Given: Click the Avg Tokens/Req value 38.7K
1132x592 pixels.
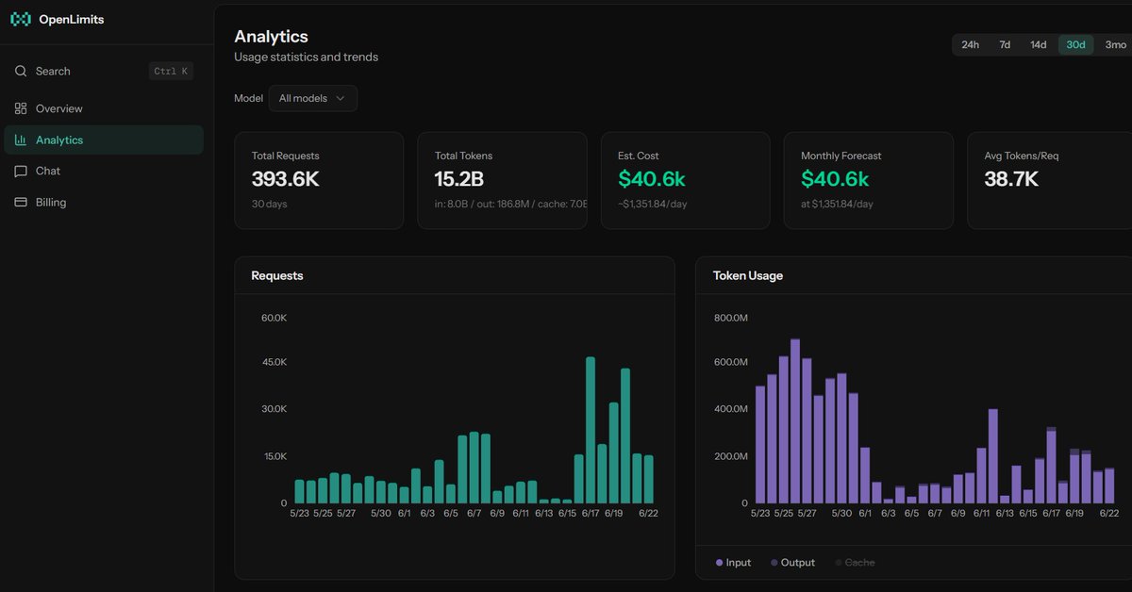Looking at the screenshot, I should [1011, 178].
